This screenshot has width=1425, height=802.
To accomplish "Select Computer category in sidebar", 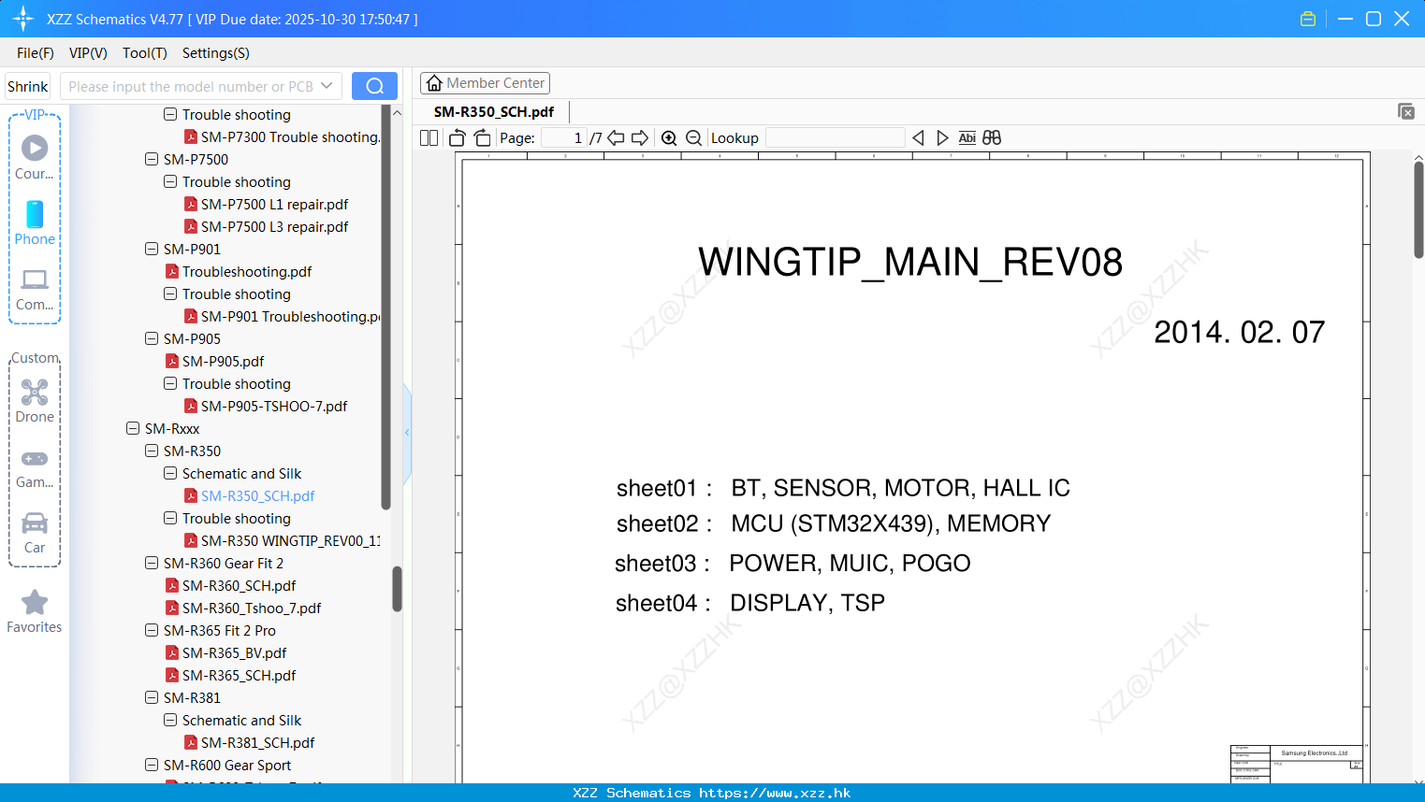I will point(35,289).
